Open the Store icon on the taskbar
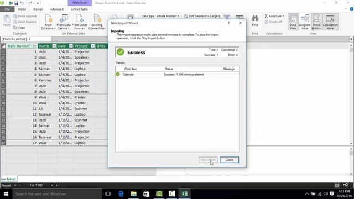The image size is (354, 199). point(146,194)
